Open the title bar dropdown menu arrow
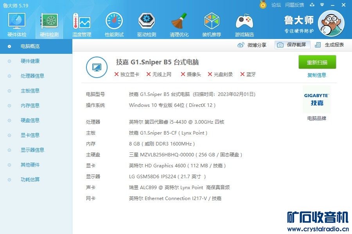The image size is (352, 234). [322, 5]
